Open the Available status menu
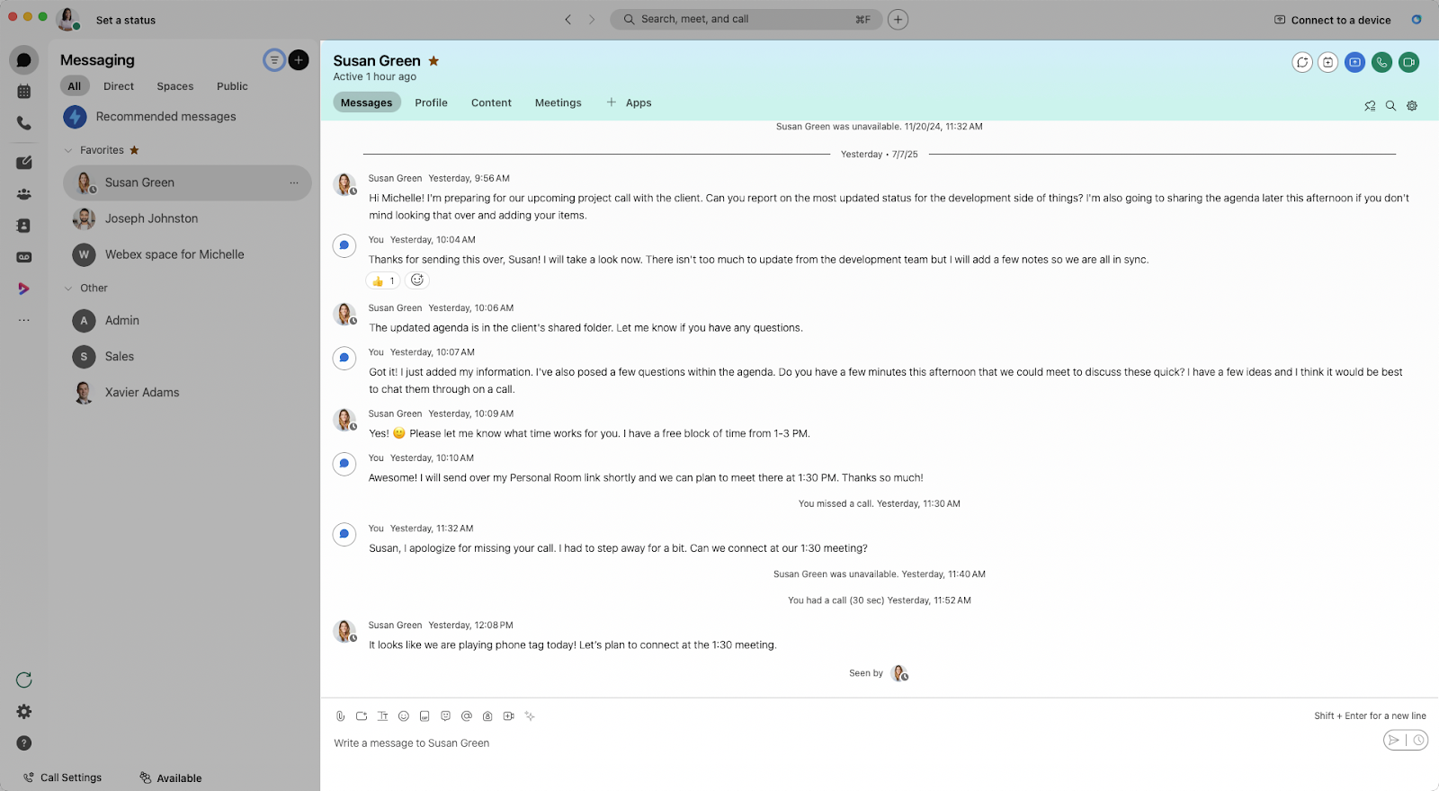This screenshot has width=1439, height=791. [171, 778]
